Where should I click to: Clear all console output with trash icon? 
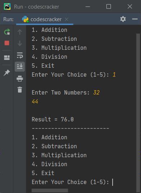[x=20, y=90]
